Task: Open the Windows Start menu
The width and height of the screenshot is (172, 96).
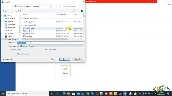Action: (x=3, y=94)
